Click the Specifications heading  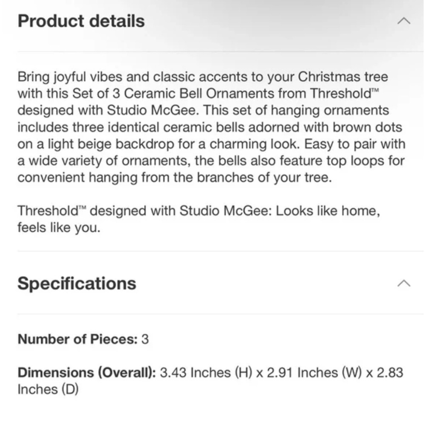coord(76,283)
